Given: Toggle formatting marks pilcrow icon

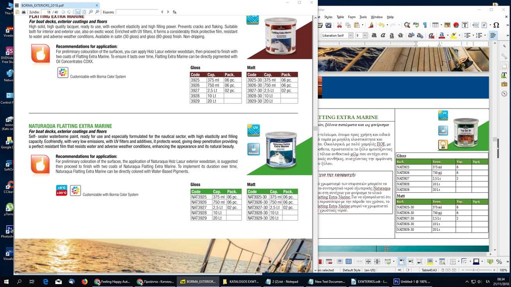Looking at the screenshot, I should point(425,25).
